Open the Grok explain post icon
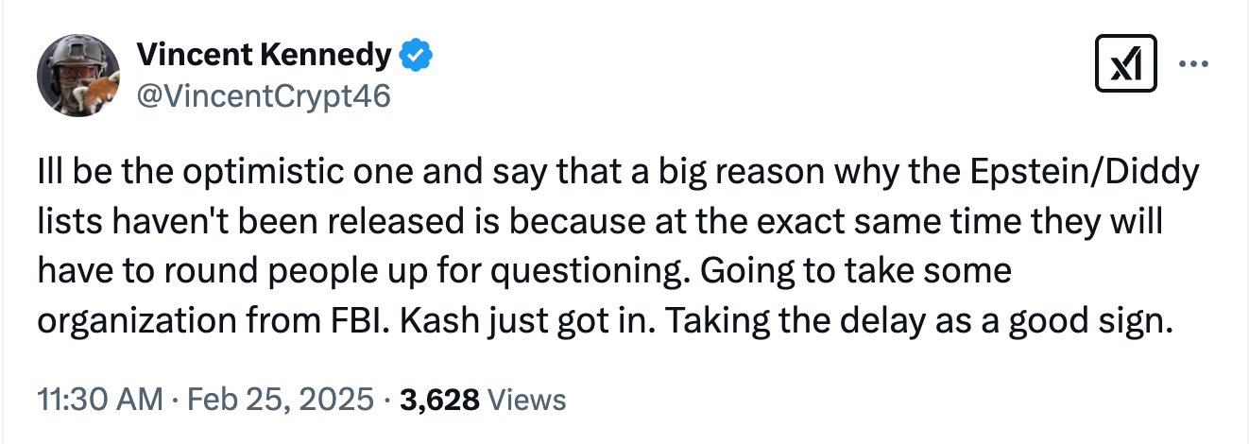Image resolution: width=1249 pixels, height=444 pixels. (1126, 65)
